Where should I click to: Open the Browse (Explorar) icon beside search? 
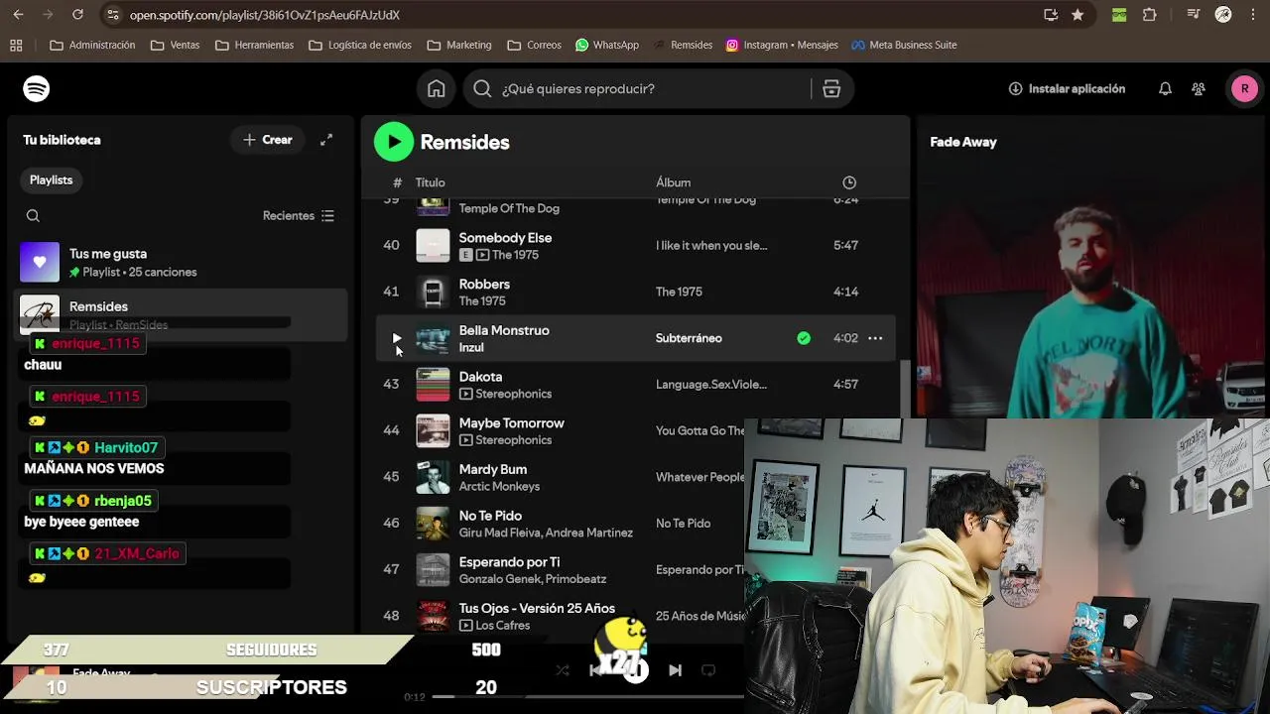tap(831, 89)
